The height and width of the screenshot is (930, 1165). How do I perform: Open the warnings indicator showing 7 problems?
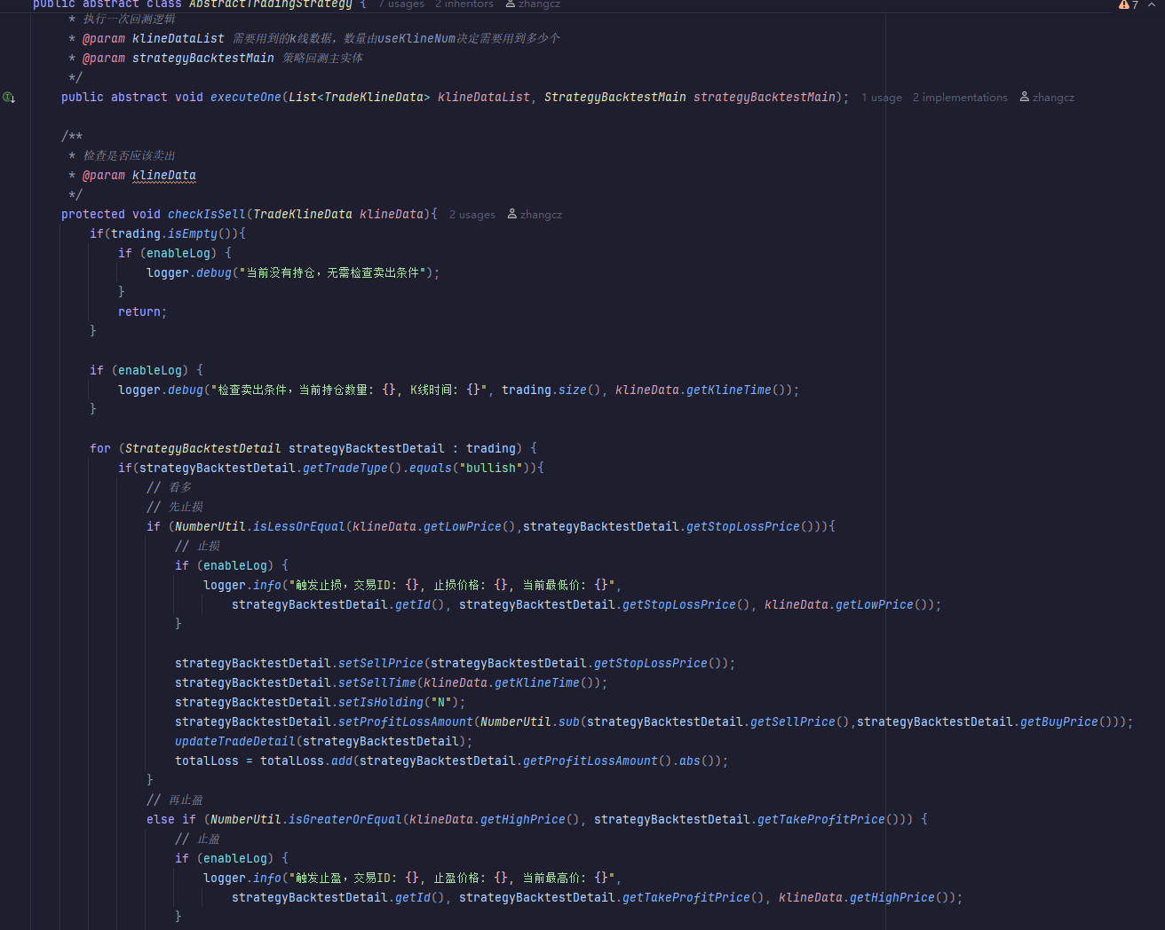(x=1129, y=4)
